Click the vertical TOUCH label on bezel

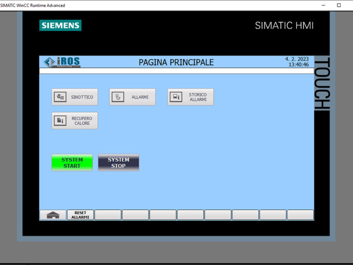(x=323, y=84)
